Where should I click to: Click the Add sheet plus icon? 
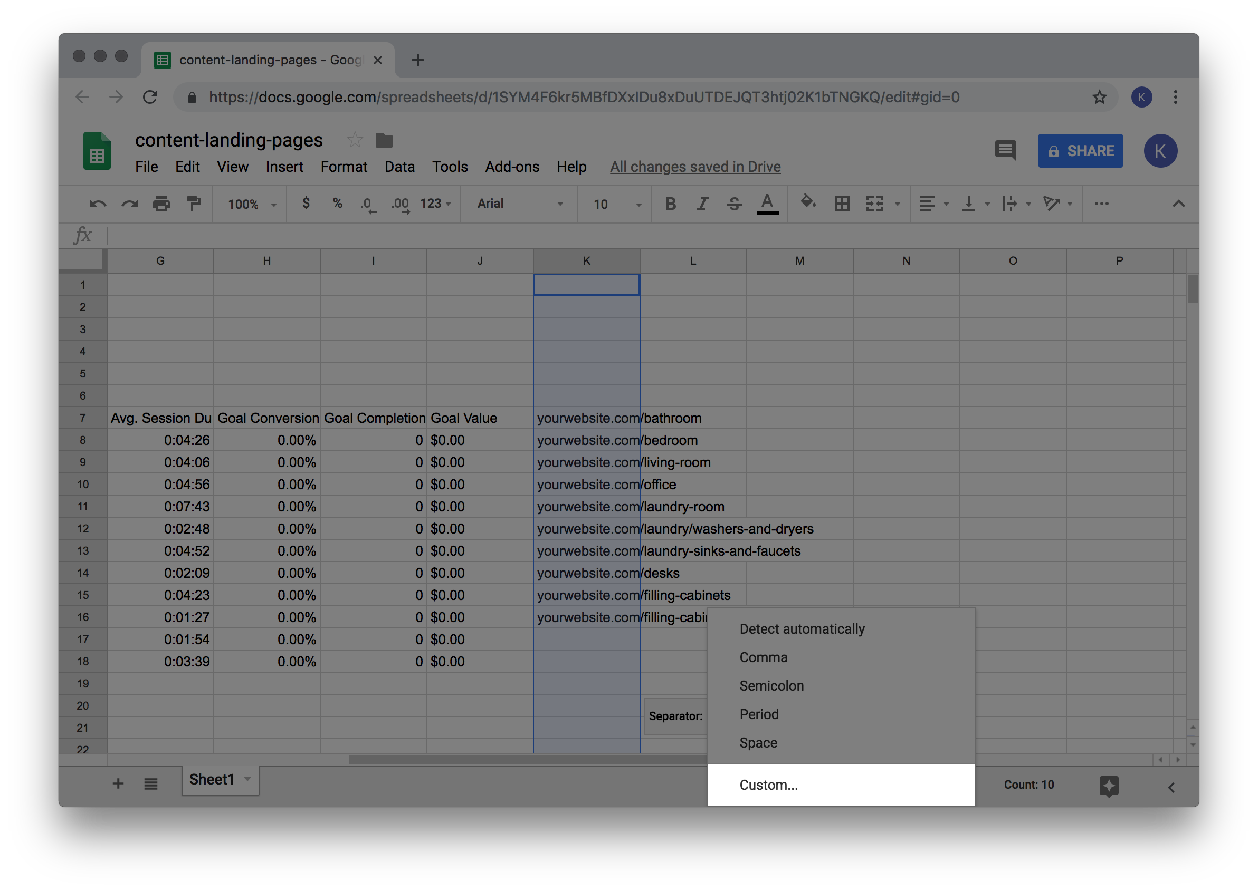pyautogui.click(x=118, y=783)
